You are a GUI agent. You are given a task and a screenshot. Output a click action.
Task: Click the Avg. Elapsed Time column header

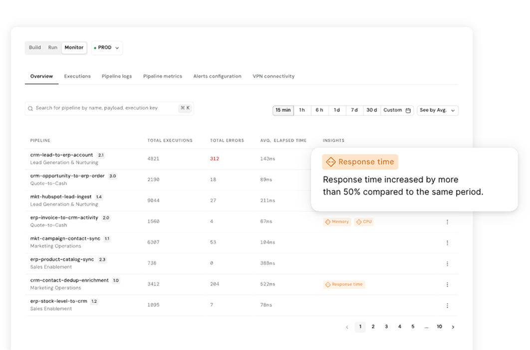pos(283,141)
